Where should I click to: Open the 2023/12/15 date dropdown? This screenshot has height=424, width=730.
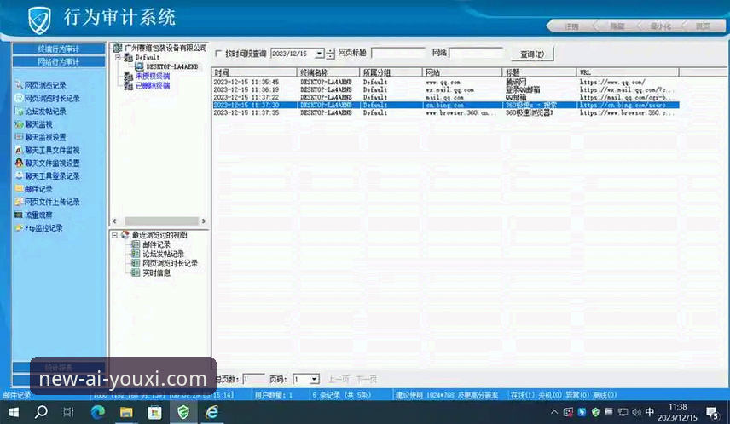point(319,54)
